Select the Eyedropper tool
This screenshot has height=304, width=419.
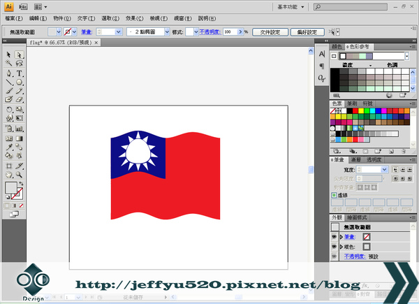click(x=8, y=147)
